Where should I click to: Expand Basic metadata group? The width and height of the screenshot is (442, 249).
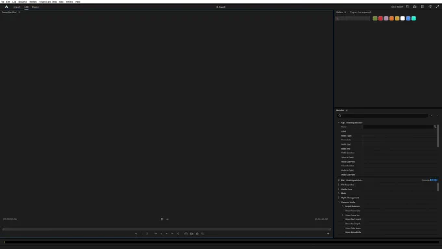pos(339,194)
